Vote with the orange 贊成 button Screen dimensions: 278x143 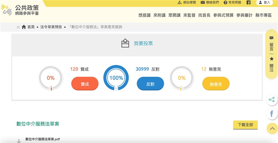85,84
